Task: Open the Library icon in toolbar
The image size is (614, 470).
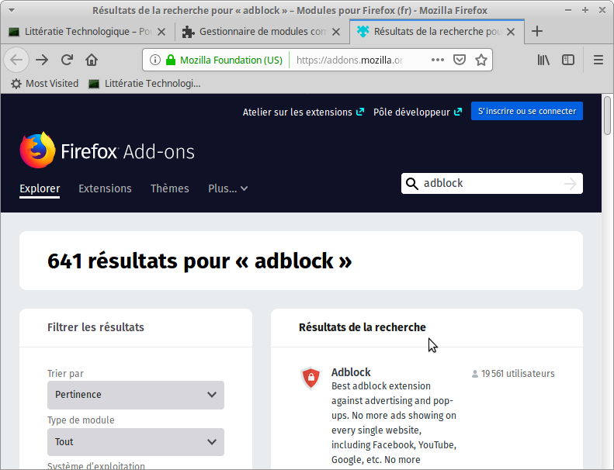Action: 543,60
